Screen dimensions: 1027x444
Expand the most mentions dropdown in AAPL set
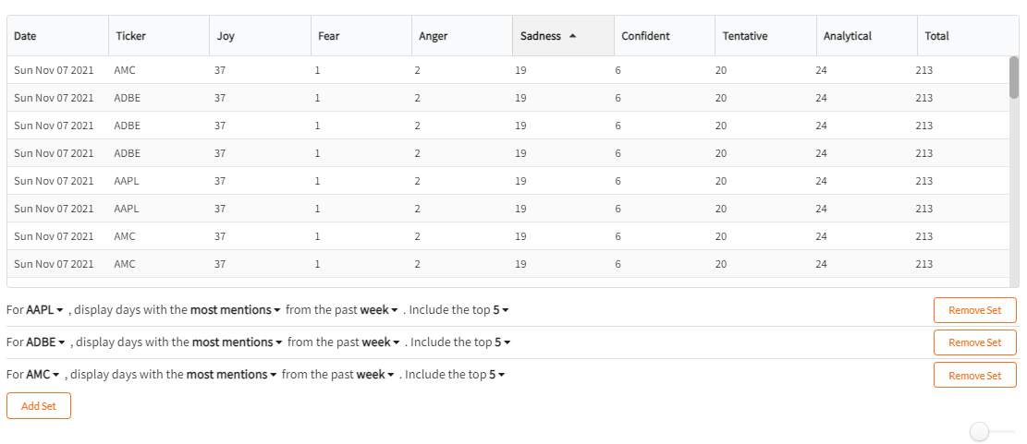point(235,310)
